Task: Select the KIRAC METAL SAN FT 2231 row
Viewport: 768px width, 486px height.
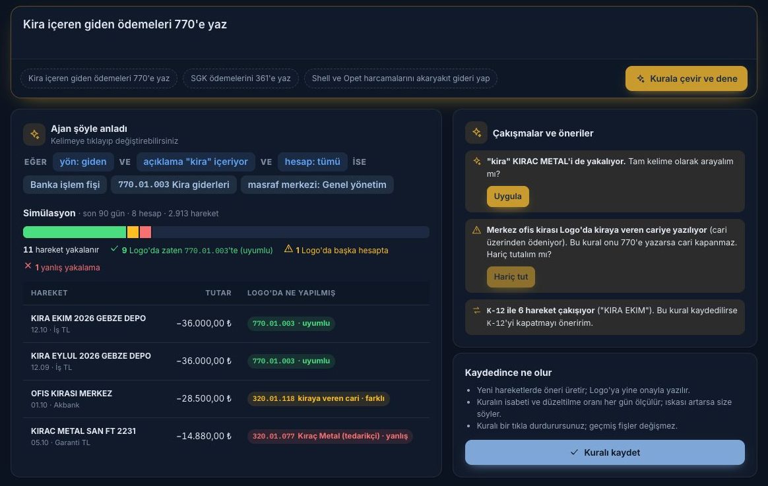Action: (226, 436)
